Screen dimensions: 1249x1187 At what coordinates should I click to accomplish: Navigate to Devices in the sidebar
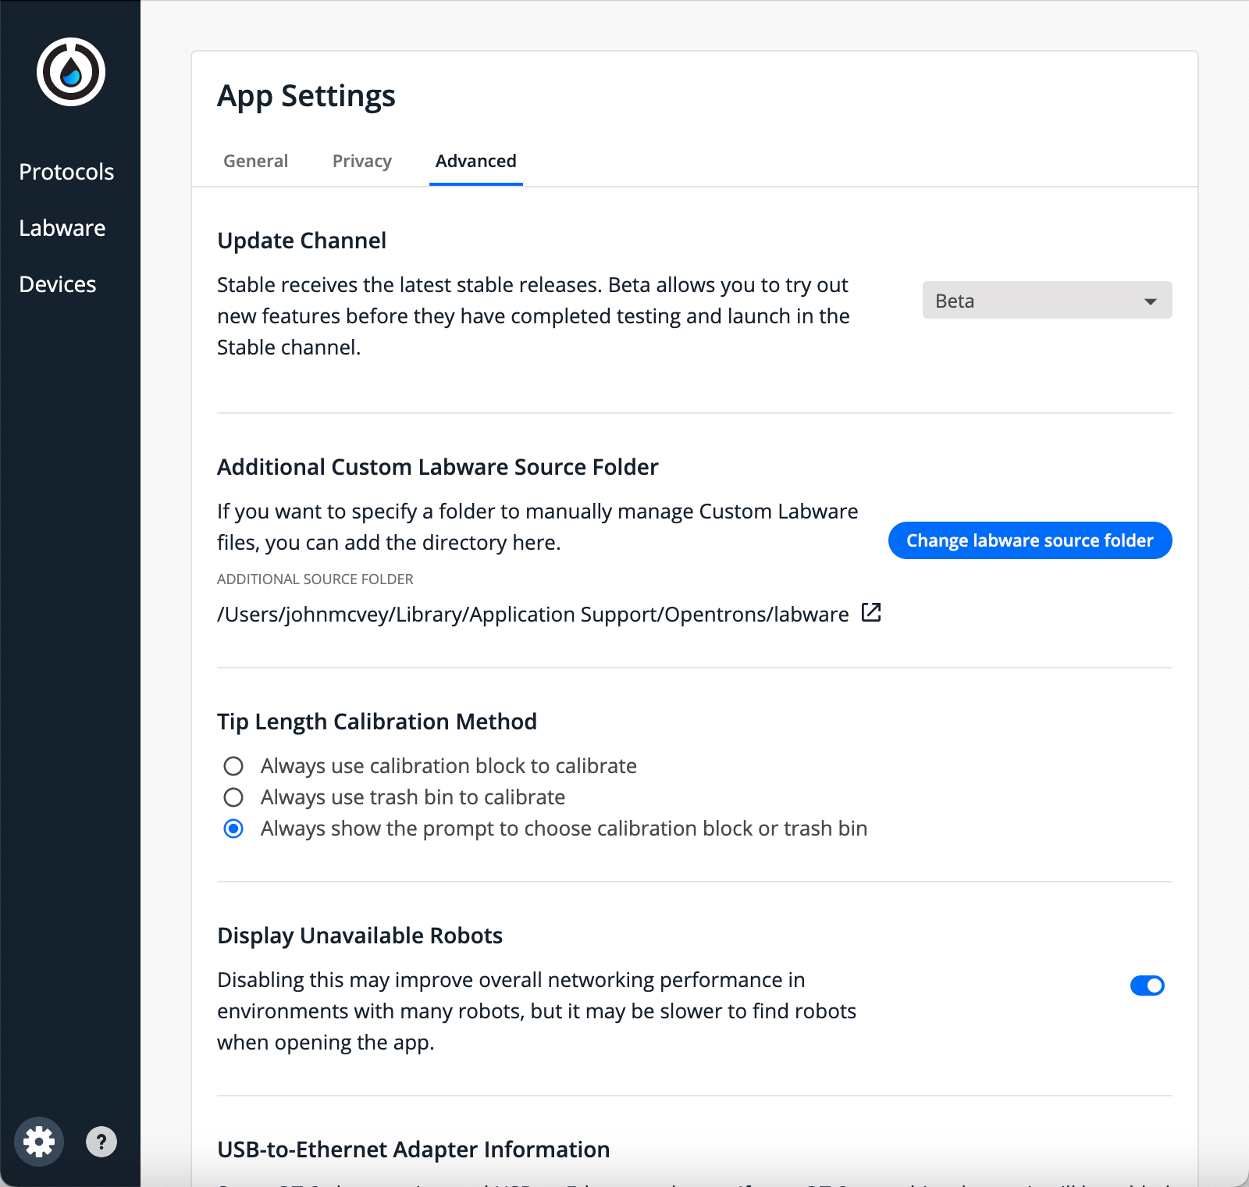(57, 284)
